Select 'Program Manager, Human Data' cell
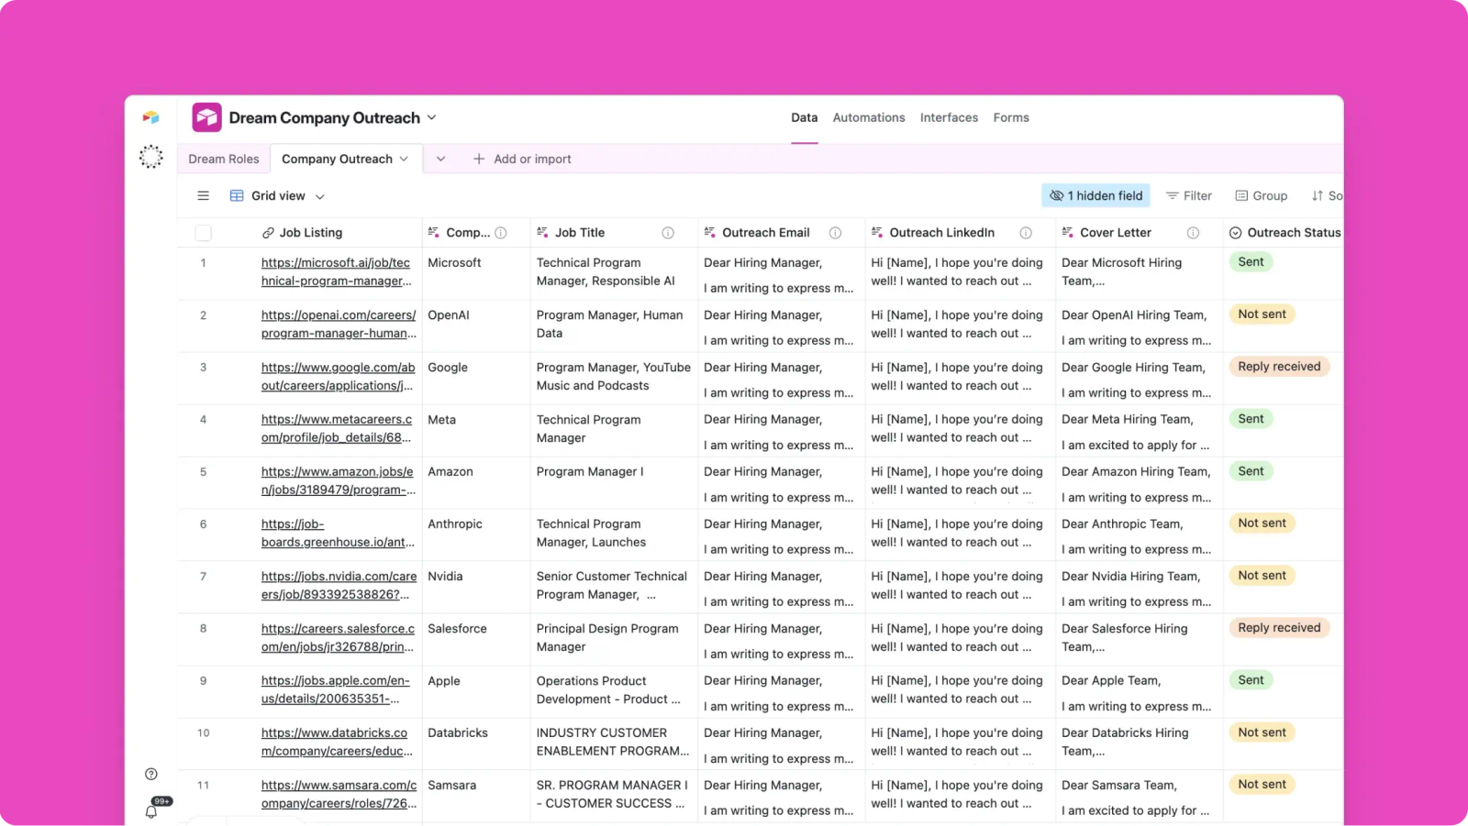This screenshot has width=1468, height=826. (614, 325)
